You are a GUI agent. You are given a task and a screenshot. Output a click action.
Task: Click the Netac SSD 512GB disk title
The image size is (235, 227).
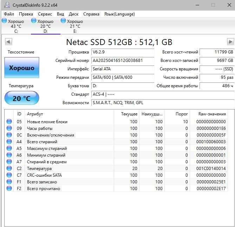click(x=119, y=42)
